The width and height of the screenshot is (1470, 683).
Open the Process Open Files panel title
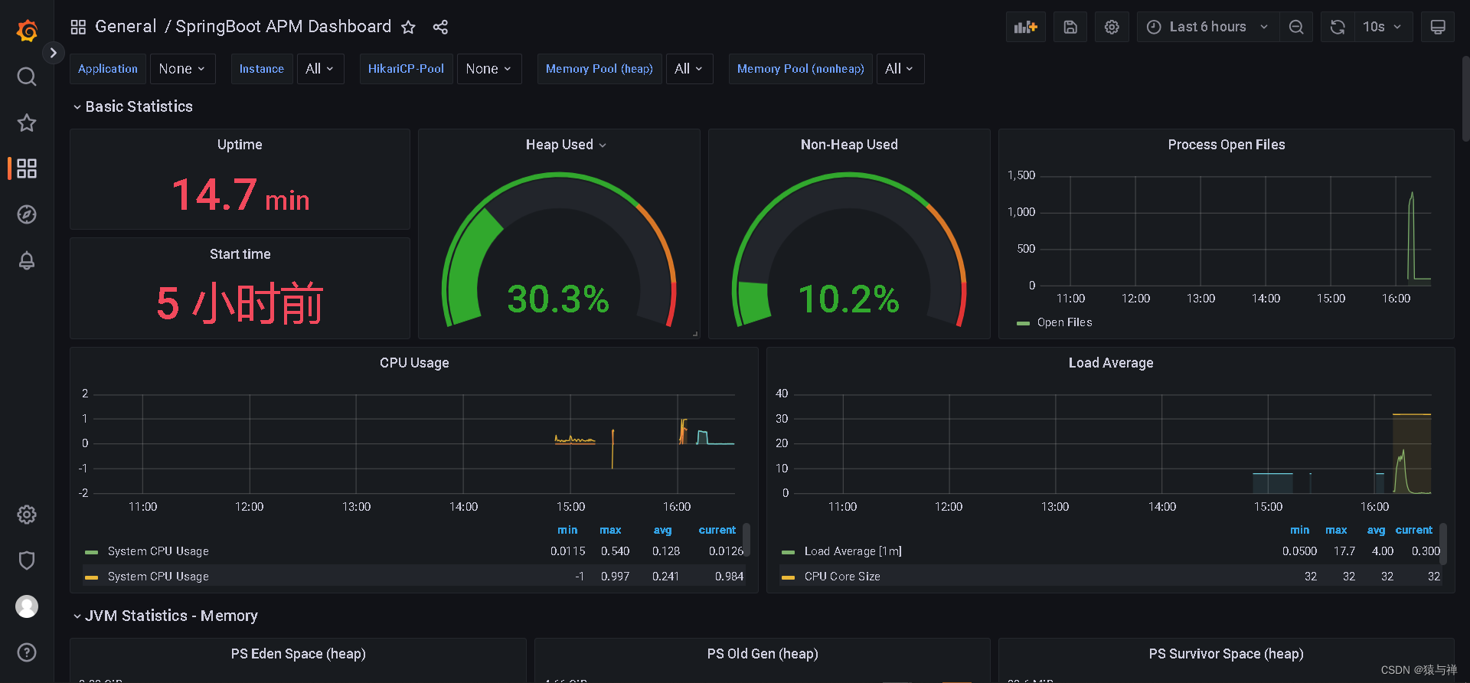pyautogui.click(x=1227, y=145)
